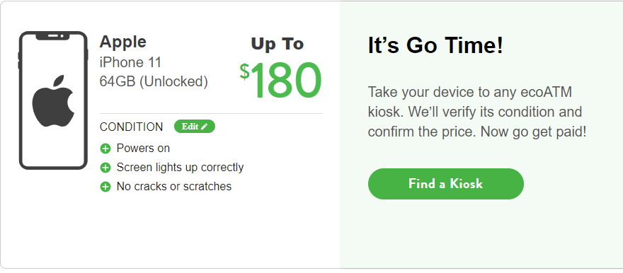This screenshot has height=273, width=623.
Task: Click the Apple logo on the phone
Action: point(53,101)
